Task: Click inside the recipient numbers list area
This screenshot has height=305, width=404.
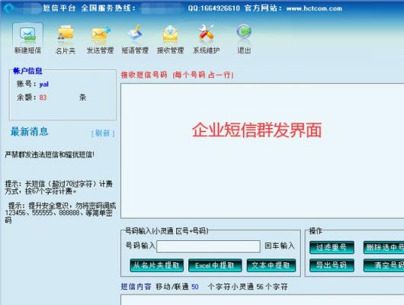Action: 262,151
